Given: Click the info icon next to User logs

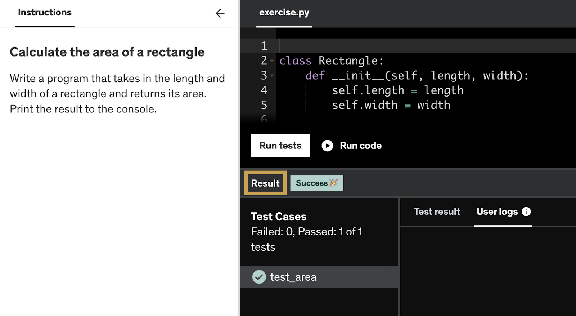Looking at the screenshot, I should click(x=526, y=212).
